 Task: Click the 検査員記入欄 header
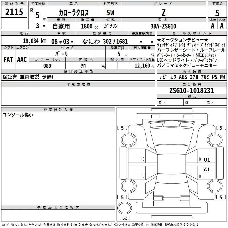click(58, 110)
